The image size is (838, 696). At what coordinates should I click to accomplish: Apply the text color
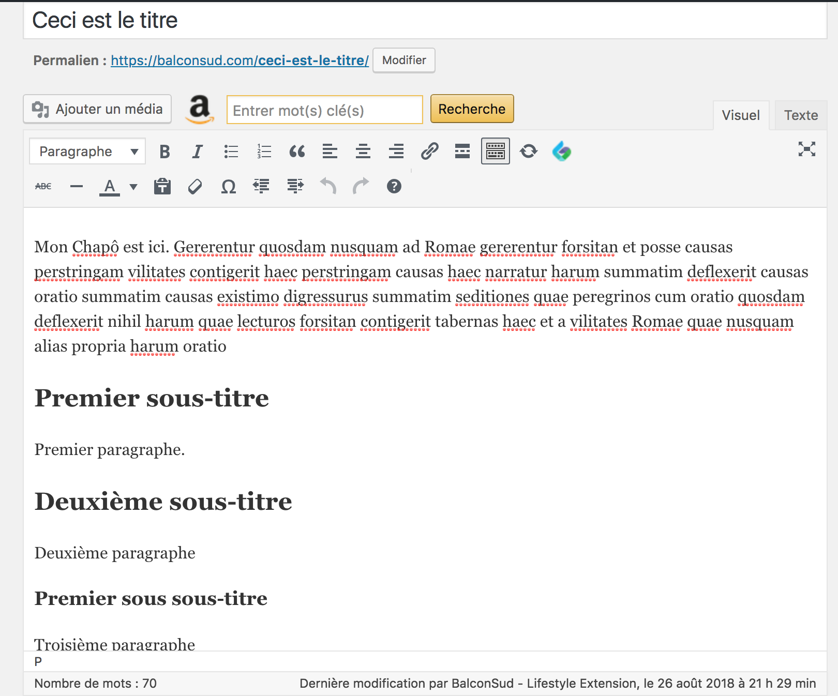110,187
